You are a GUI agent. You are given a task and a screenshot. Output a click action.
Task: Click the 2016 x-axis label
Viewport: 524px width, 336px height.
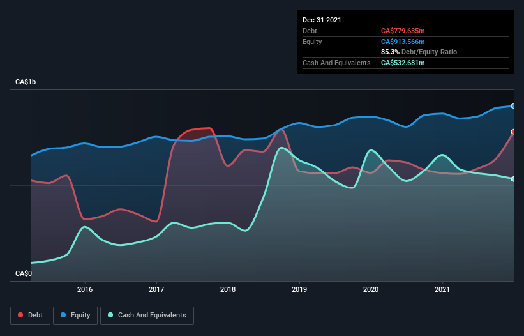(85, 289)
